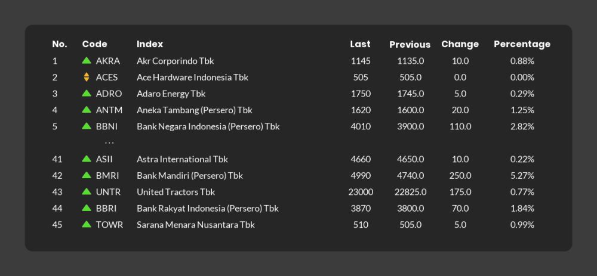Click the green up arrow beside UNTR

[87, 191]
